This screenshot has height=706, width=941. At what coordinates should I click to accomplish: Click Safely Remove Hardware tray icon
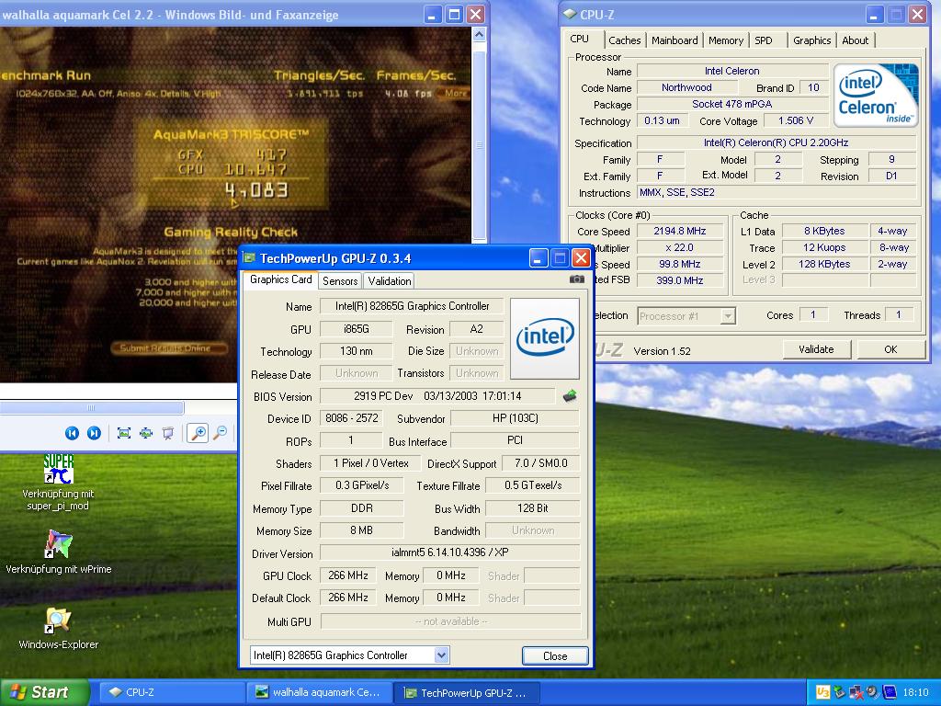point(840,692)
